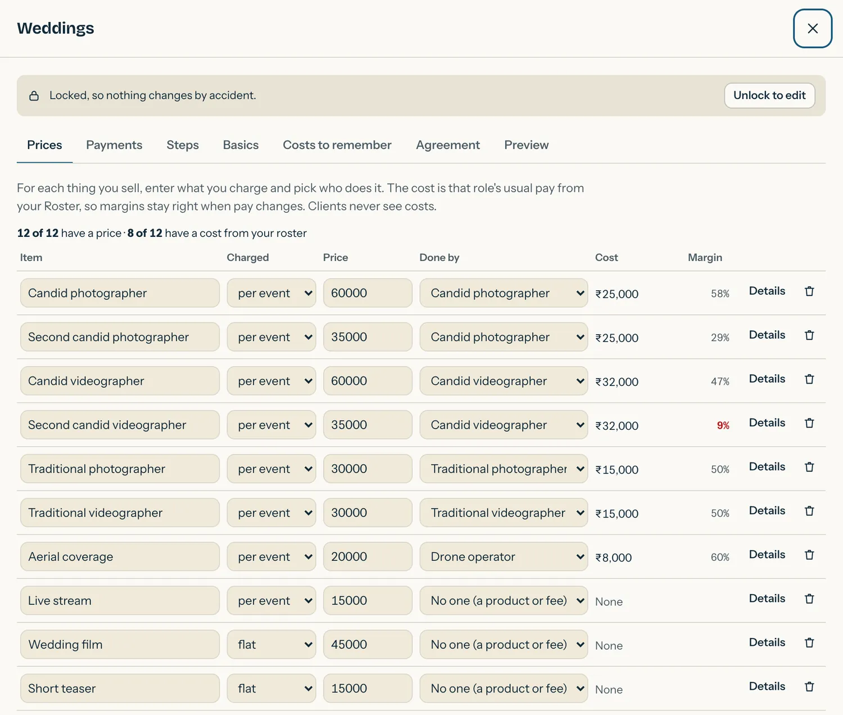The width and height of the screenshot is (843, 715).
Task: Click the '12 of 12 have a price' summary
Action: 69,233
